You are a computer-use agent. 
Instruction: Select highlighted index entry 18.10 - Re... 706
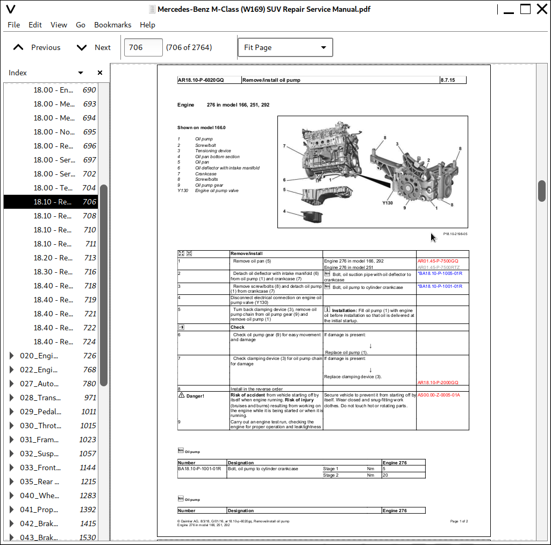51,202
